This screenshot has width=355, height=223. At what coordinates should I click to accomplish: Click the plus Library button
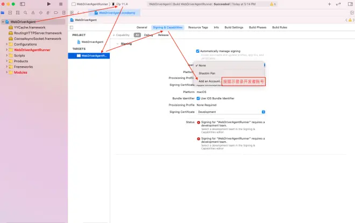point(329,4)
